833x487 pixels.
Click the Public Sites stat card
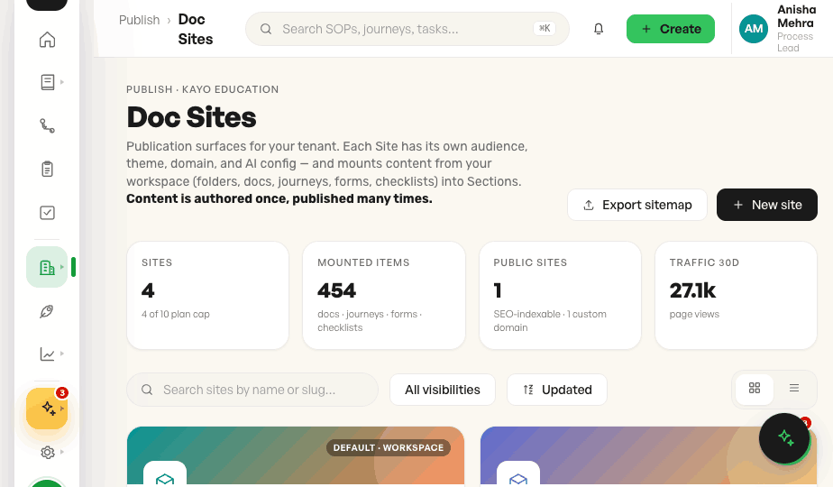(560, 296)
